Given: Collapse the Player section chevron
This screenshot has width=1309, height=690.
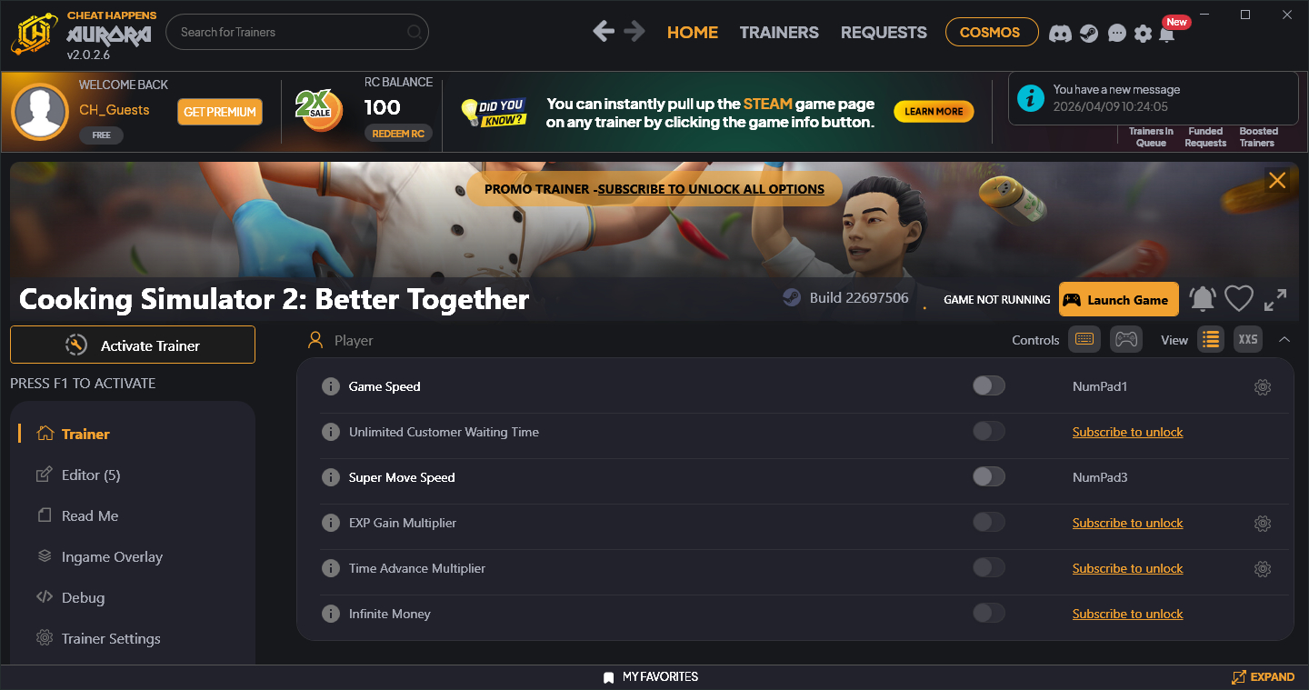Looking at the screenshot, I should pyautogui.click(x=1284, y=340).
